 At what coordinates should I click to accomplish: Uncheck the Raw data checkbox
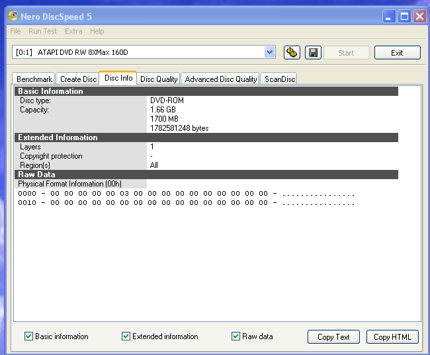pyautogui.click(x=236, y=336)
